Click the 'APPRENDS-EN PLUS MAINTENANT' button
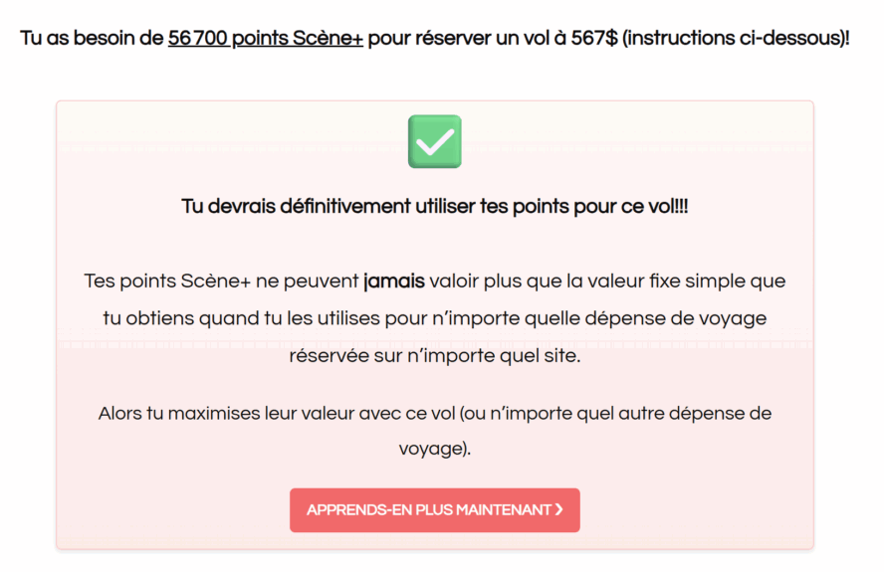 point(435,510)
